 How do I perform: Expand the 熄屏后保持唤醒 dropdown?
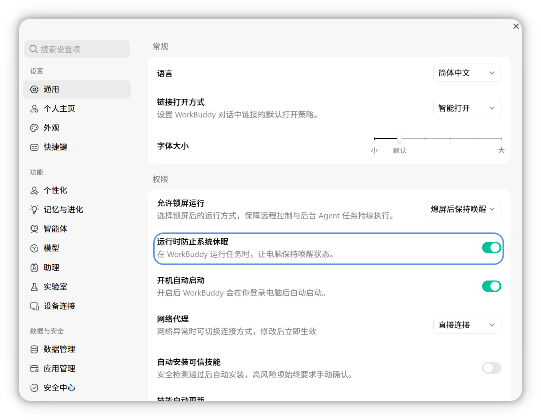(463, 209)
